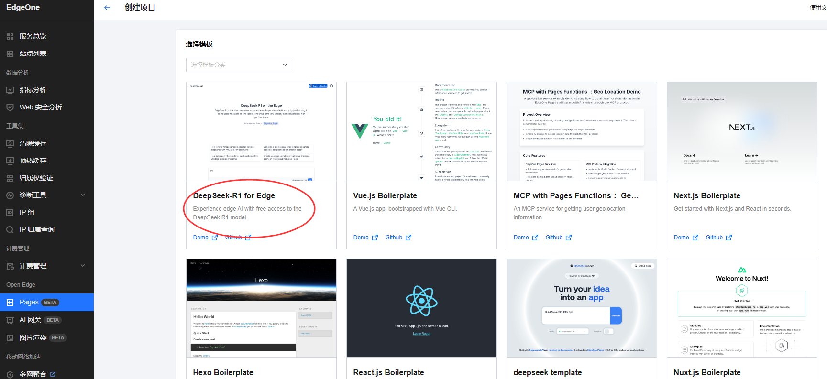The width and height of the screenshot is (827, 379).
Task: Select React.js Boilerplate preview thumbnail
Action: [x=421, y=308]
